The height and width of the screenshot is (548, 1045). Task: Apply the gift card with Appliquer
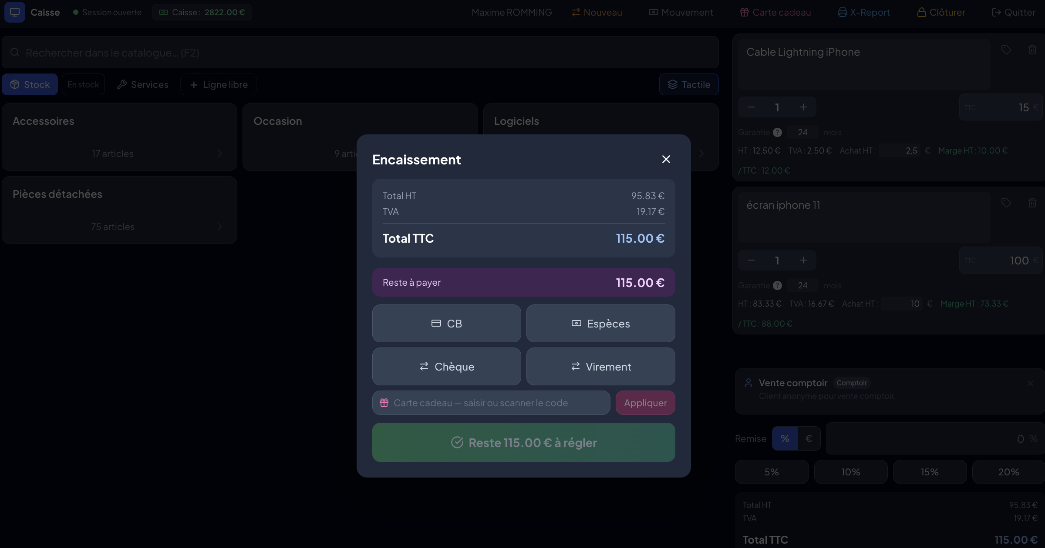tap(645, 403)
